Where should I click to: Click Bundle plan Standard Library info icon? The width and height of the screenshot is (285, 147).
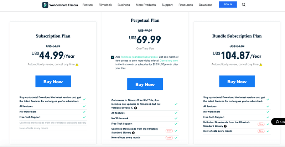pyautogui.click(x=225, y=126)
